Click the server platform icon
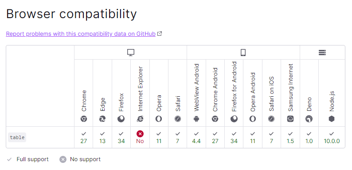 [x=322, y=53]
